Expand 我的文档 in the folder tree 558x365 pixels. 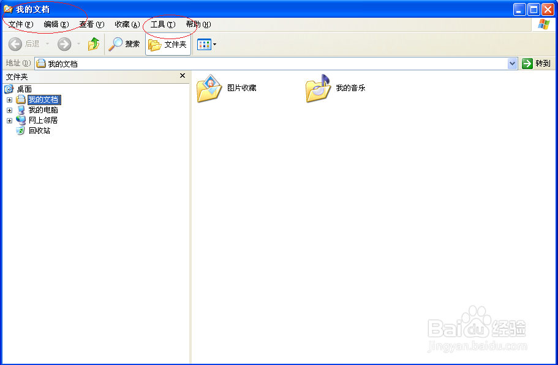[x=10, y=99]
